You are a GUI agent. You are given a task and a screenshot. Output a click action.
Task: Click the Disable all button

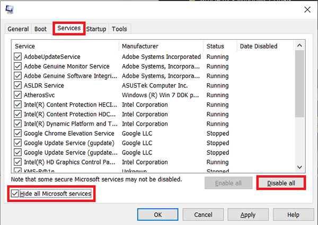click(281, 183)
